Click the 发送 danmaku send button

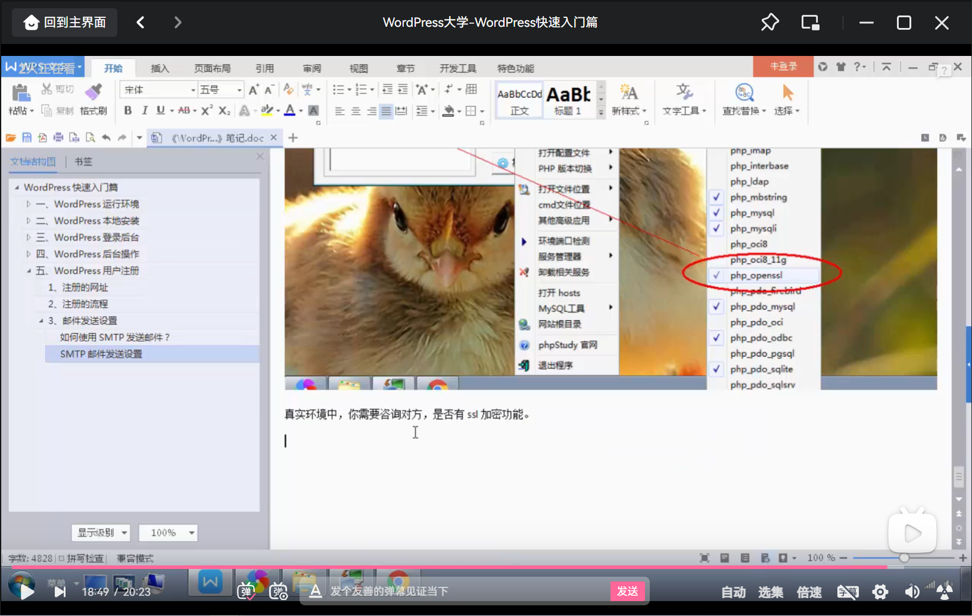coord(627,591)
